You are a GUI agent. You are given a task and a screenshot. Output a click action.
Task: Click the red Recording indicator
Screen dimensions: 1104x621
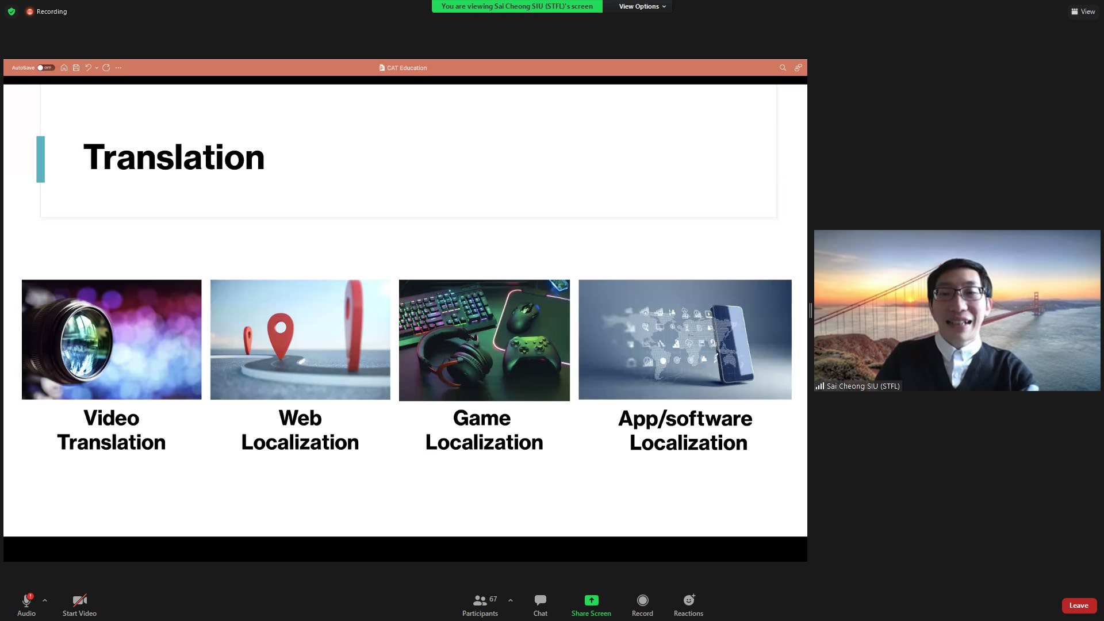point(47,11)
